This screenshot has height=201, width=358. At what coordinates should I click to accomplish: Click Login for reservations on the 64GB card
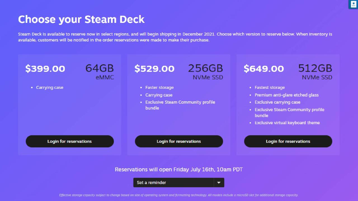click(69, 141)
